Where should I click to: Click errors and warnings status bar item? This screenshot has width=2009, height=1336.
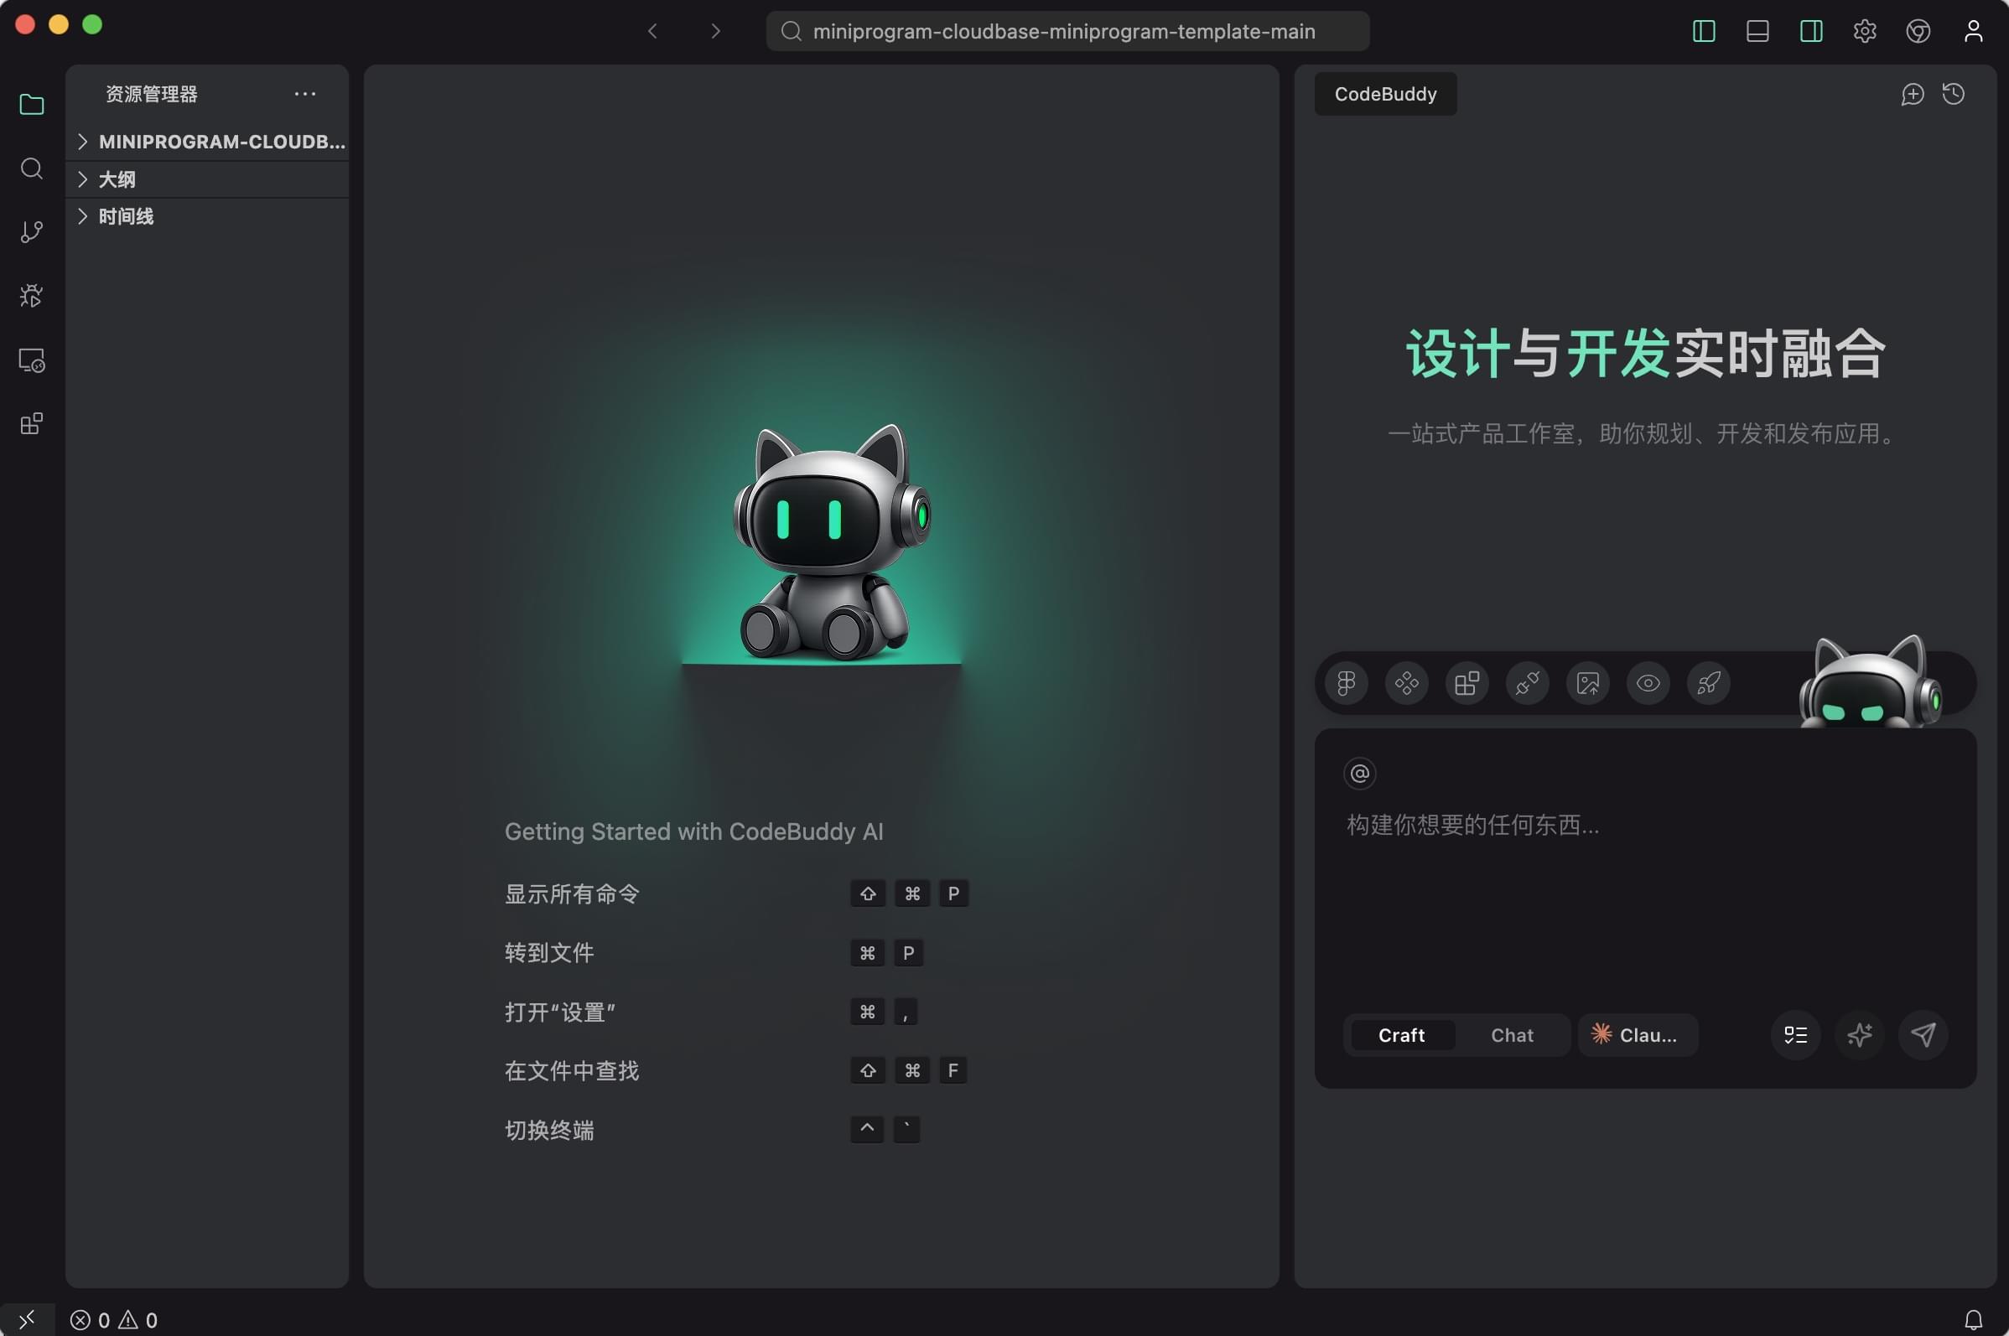pos(113,1320)
